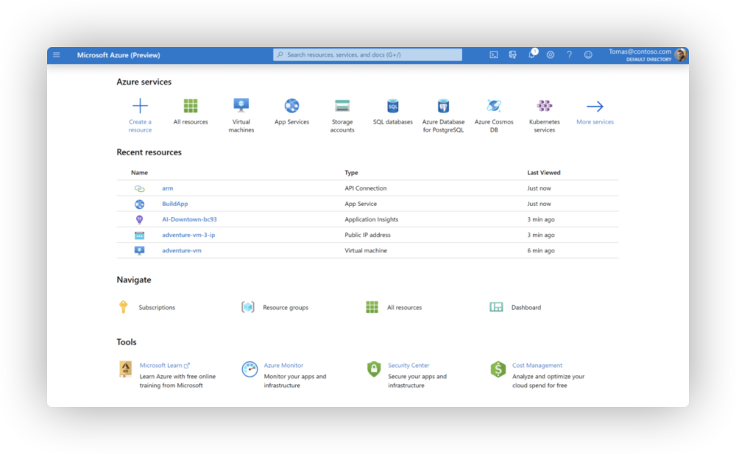Click the AI-Downtown-bc93 lightbulb icon

[x=139, y=219]
